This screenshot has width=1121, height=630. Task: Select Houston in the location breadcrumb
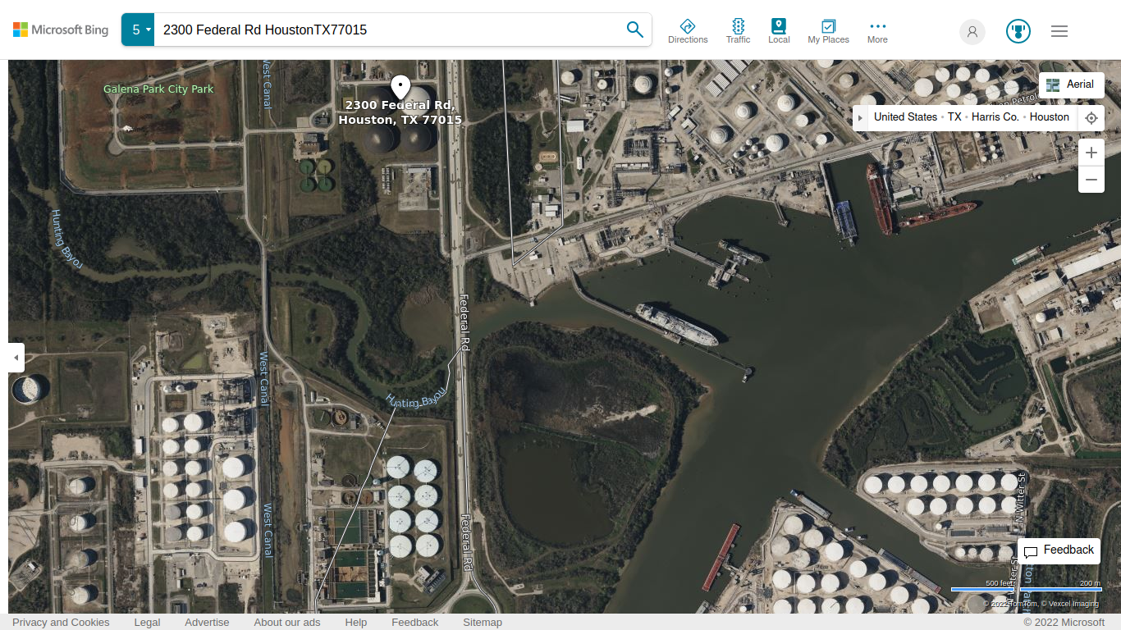[x=1050, y=117]
